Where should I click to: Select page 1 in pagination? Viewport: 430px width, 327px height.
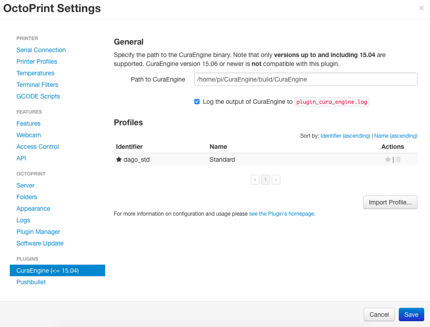[266, 180]
